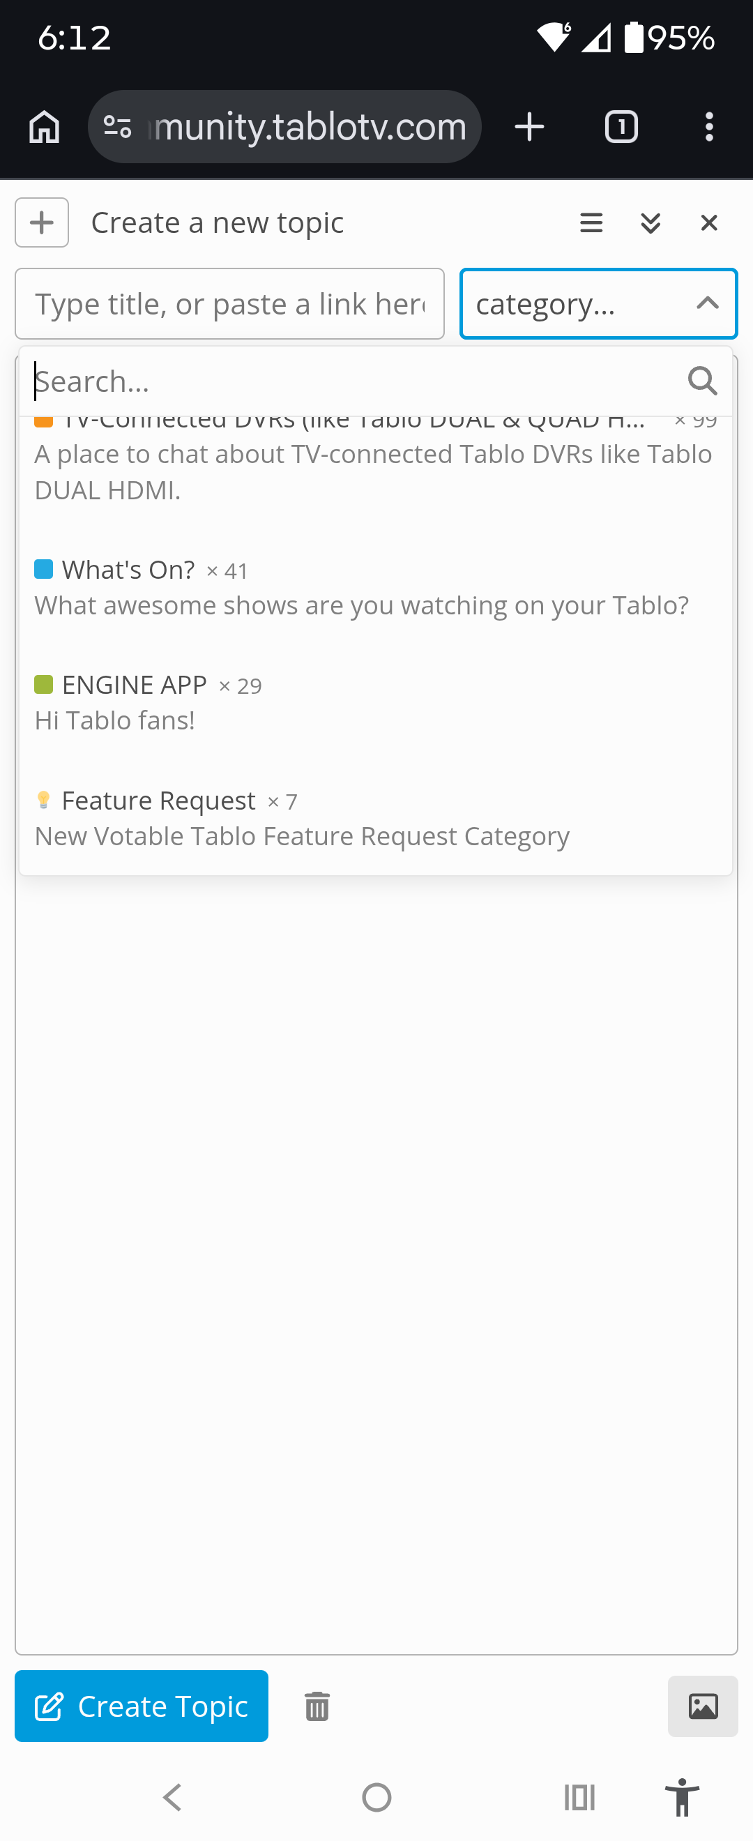Discard draft with trash icon
The width and height of the screenshot is (753, 1841).
coord(317,1706)
